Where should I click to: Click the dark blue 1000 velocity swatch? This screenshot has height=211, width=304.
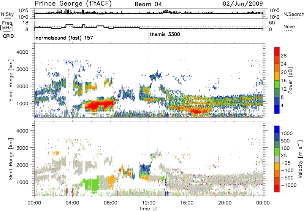coord(277,129)
